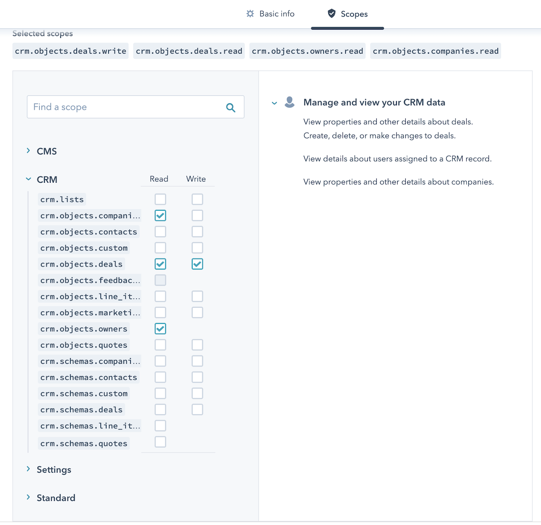Tick Read for crm.schemas.custom
Viewport: 541px width, 525px height.
click(x=160, y=394)
